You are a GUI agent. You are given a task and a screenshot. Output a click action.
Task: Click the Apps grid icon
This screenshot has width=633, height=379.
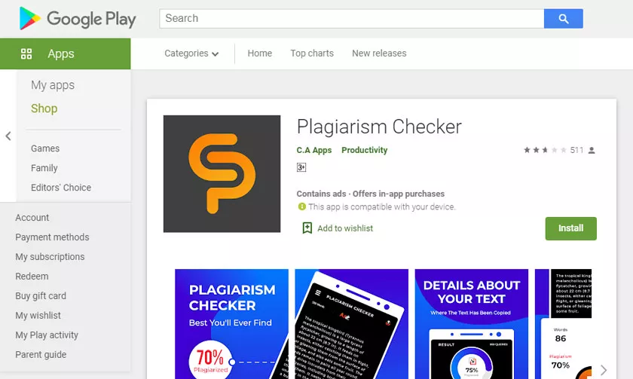(x=26, y=53)
